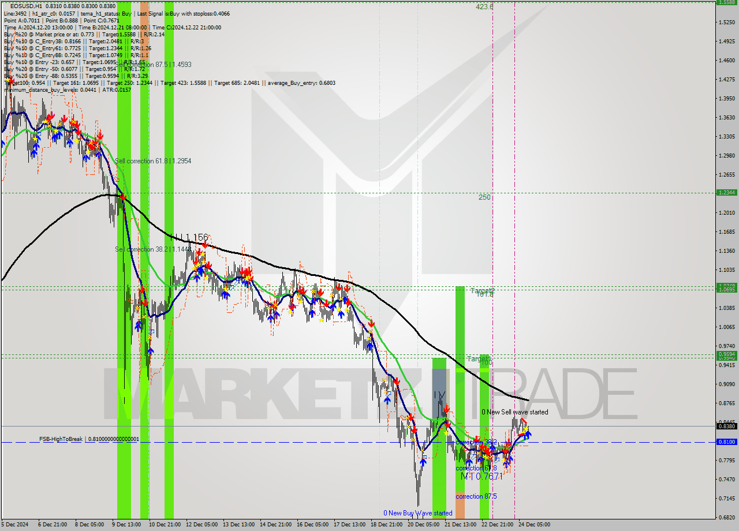Click the 'Target1' label
Screen dimensions: 739x531
479,358
